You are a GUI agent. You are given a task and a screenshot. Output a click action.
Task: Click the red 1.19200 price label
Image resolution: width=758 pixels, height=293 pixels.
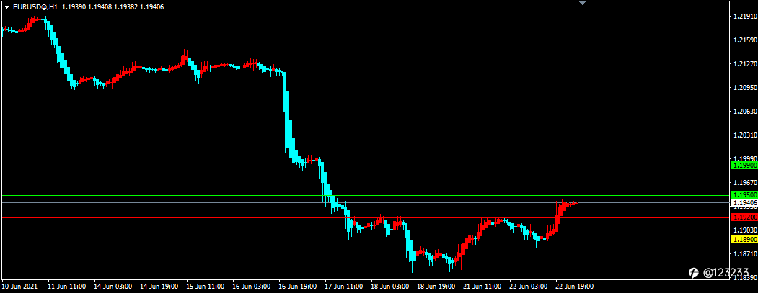(x=744, y=217)
